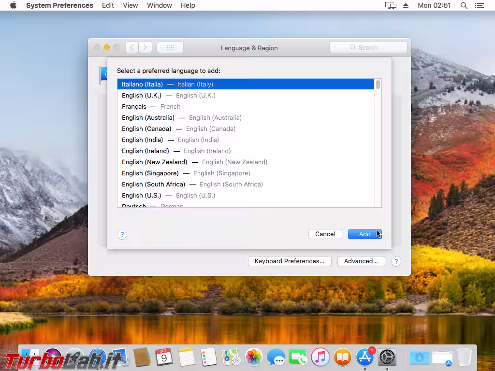Open Keyboard Preferences…
Image resolution: width=495 pixels, height=371 pixels.
coord(290,261)
